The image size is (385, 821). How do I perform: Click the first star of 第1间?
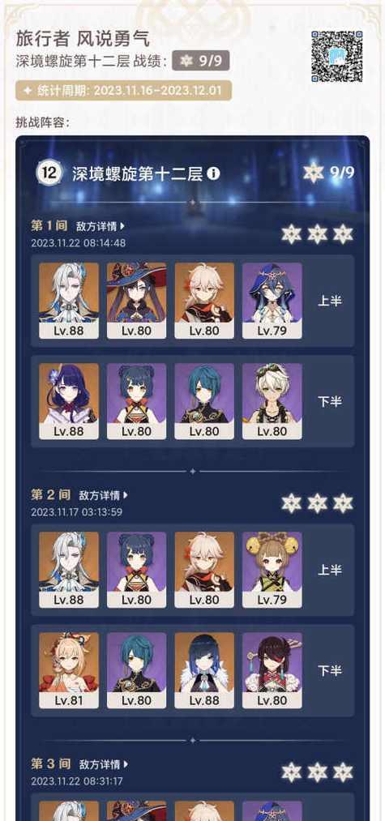[291, 234]
